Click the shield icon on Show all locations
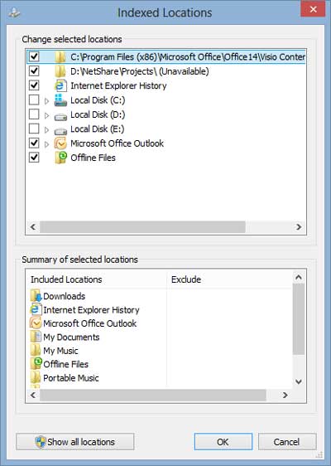The image size is (331, 466). pyautogui.click(x=40, y=442)
